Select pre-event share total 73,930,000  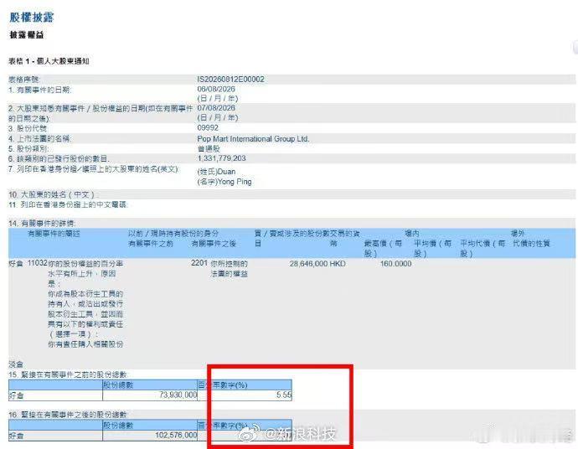pos(178,395)
